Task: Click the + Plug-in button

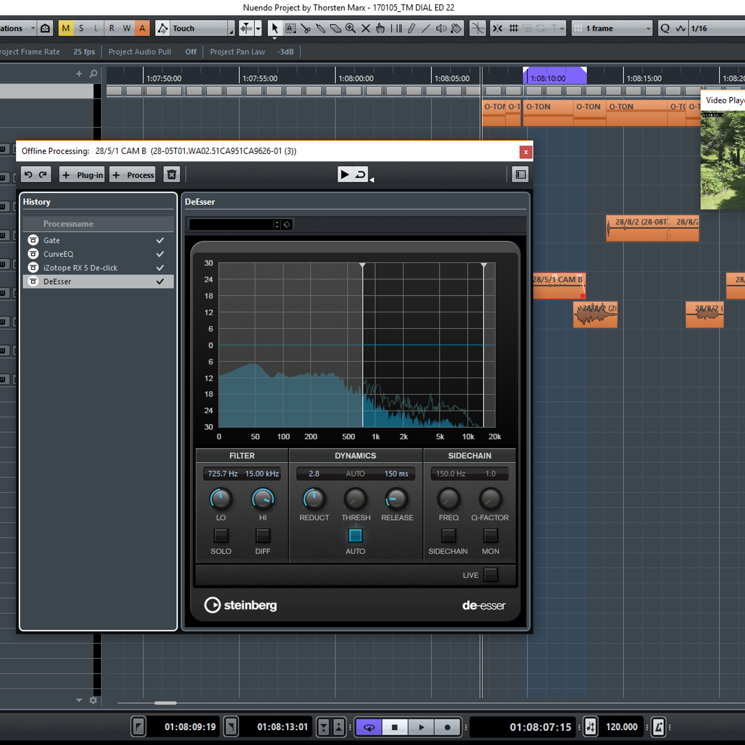Action: coord(82,175)
